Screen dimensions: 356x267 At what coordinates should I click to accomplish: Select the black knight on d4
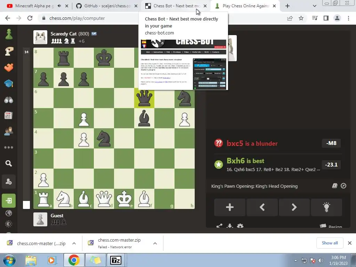104,138
